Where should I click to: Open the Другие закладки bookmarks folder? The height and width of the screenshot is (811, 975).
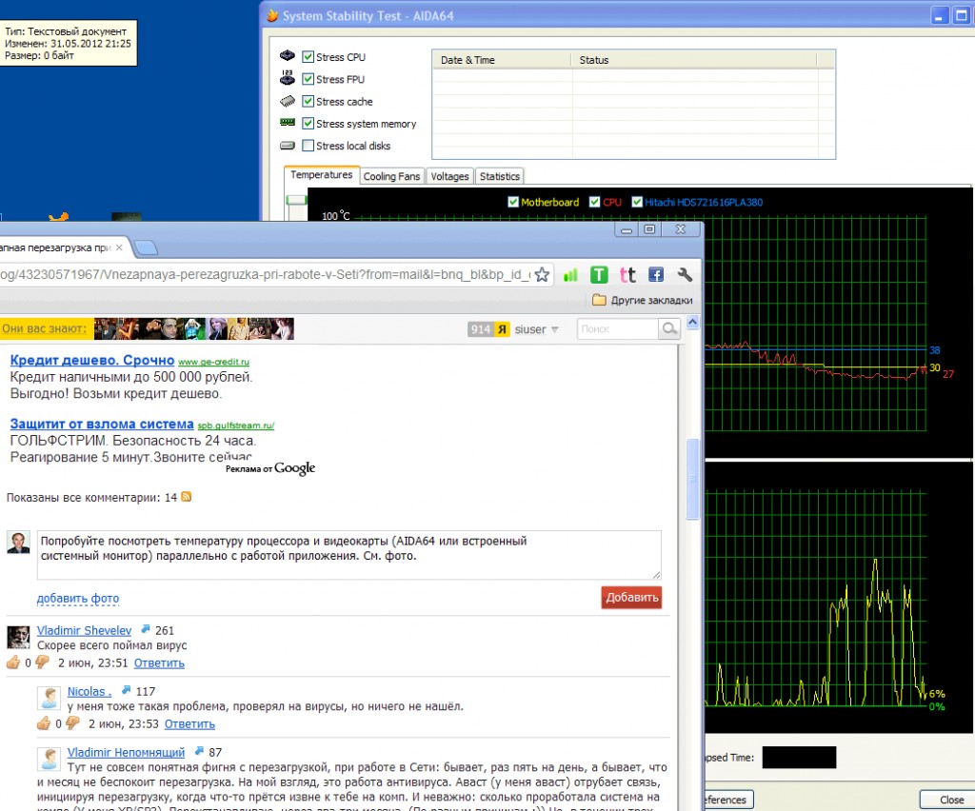[x=643, y=300]
